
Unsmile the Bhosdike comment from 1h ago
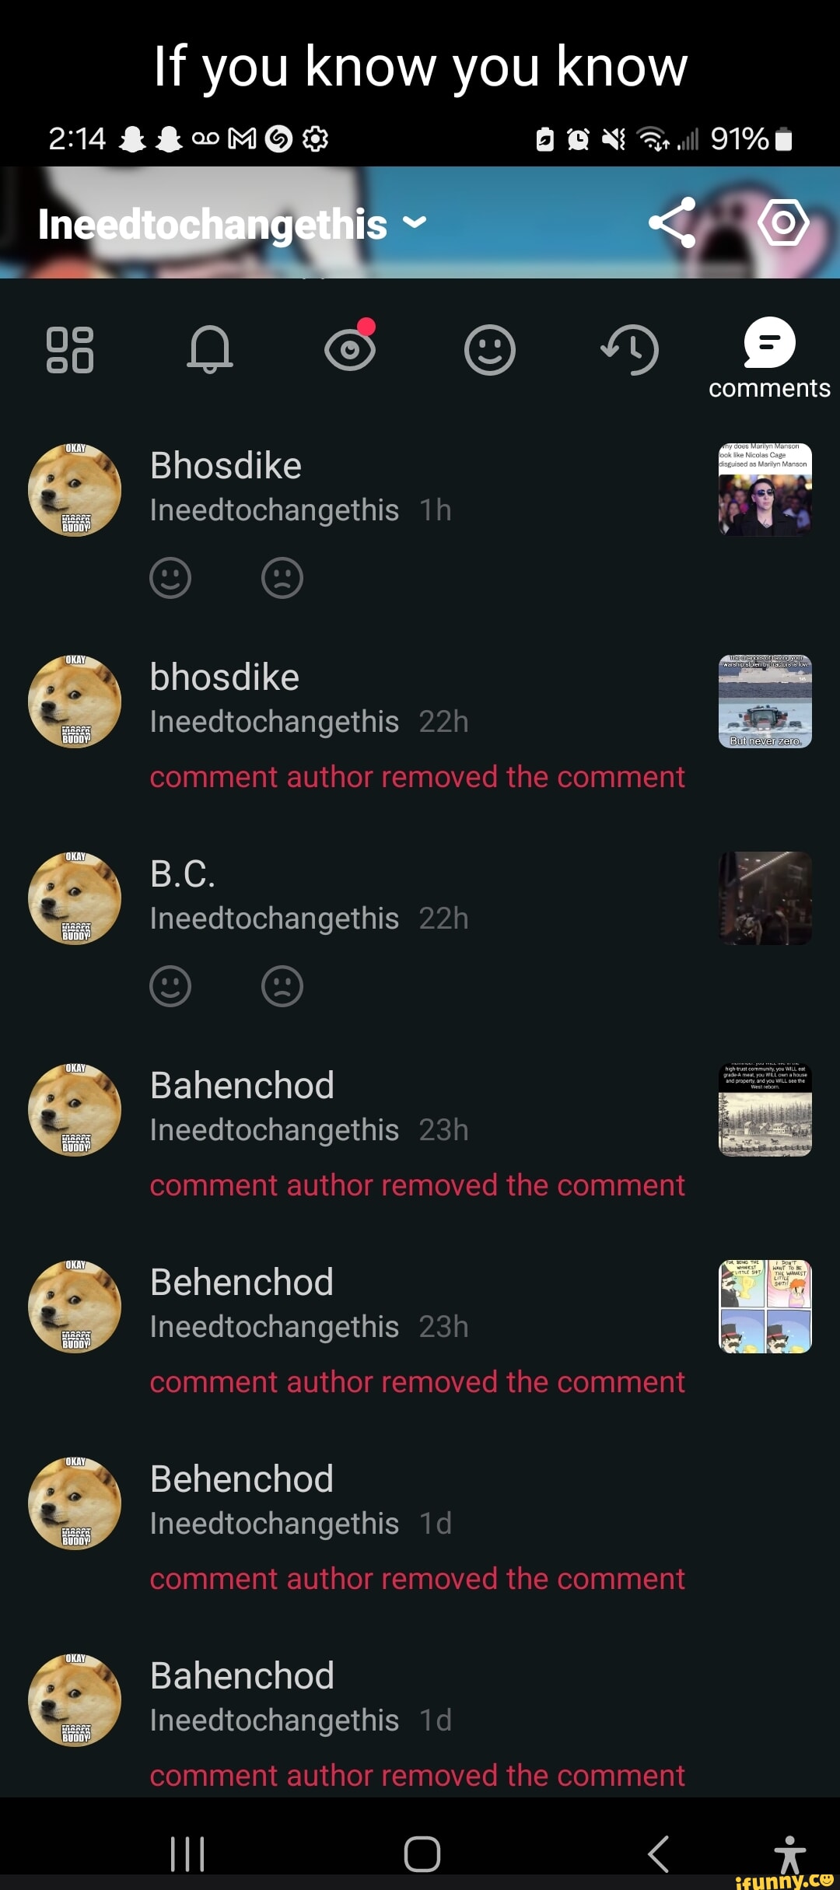point(282,578)
